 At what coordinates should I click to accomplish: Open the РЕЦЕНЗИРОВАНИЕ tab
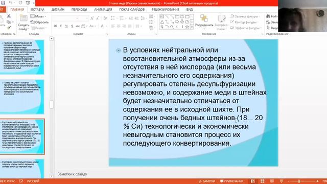[166, 9]
